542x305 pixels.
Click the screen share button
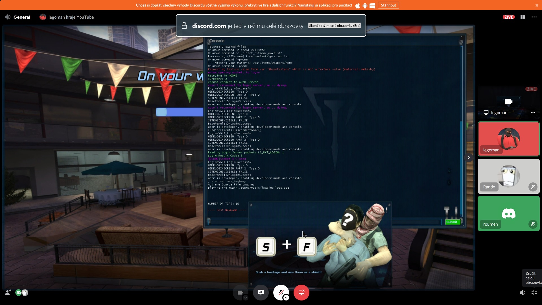tap(261, 293)
